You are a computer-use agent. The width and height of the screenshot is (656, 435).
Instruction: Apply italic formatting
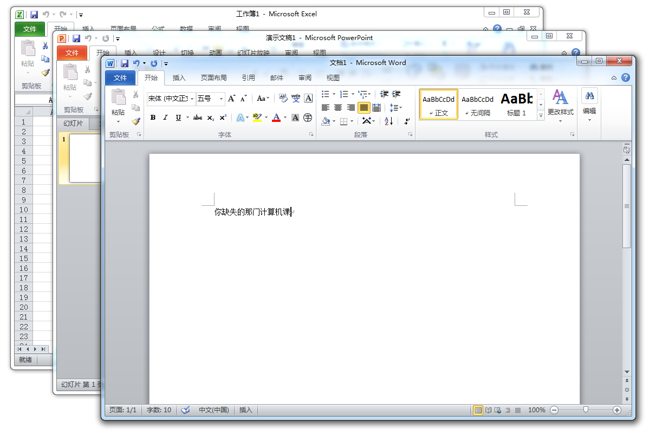(x=165, y=118)
